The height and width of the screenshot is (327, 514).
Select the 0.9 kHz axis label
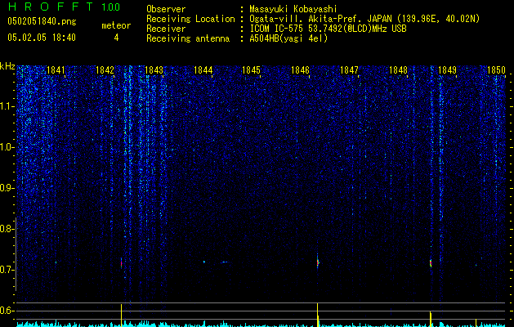(x=6, y=188)
